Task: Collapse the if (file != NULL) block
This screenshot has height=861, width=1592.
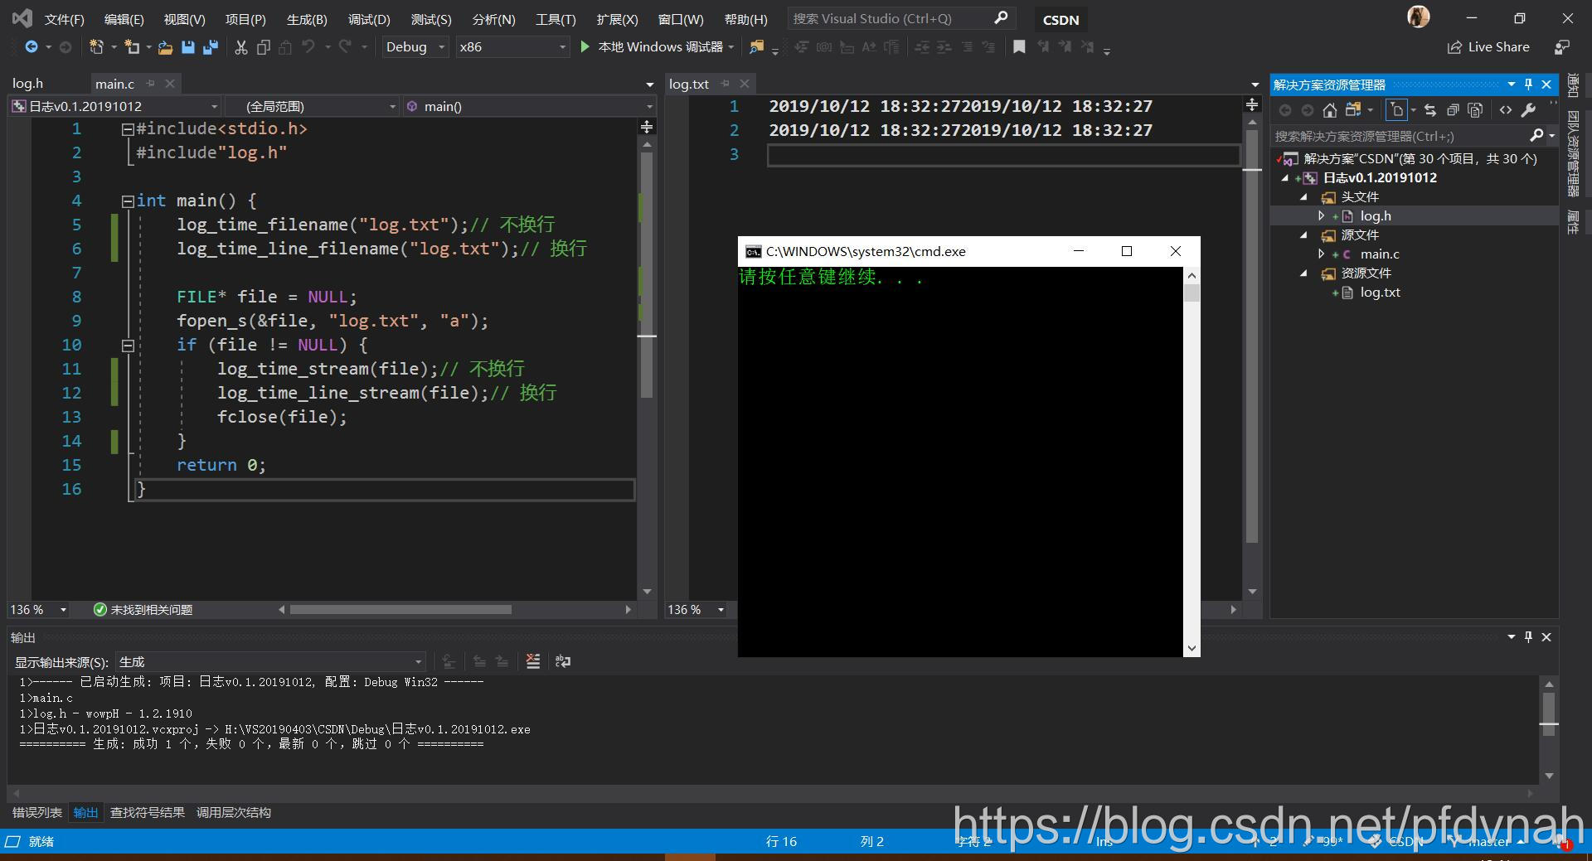Action: [128, 346]
